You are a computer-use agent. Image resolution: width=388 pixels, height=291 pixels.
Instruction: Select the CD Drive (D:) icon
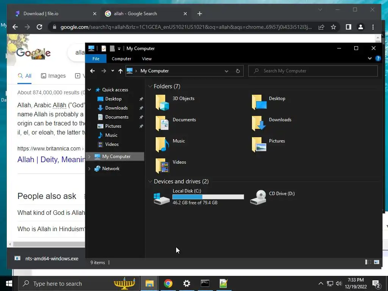click(258, 197)
